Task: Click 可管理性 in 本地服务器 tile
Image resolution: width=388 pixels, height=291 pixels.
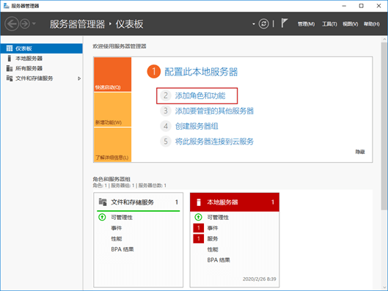Action: pyautogui.click(x=218, y=217)
